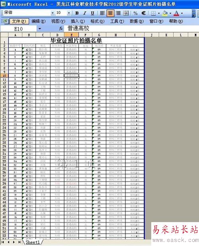Click the active Center alignment button
The width and height of the screenshot is (199, 246).
pyautogui.click(x=110, y=13)
